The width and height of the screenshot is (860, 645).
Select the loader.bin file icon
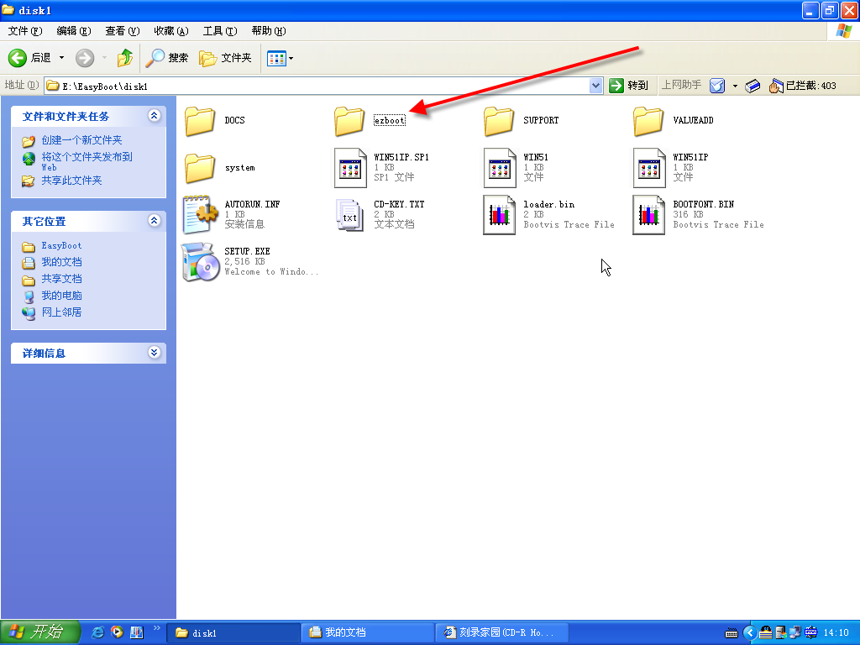[x=499, y=215]
